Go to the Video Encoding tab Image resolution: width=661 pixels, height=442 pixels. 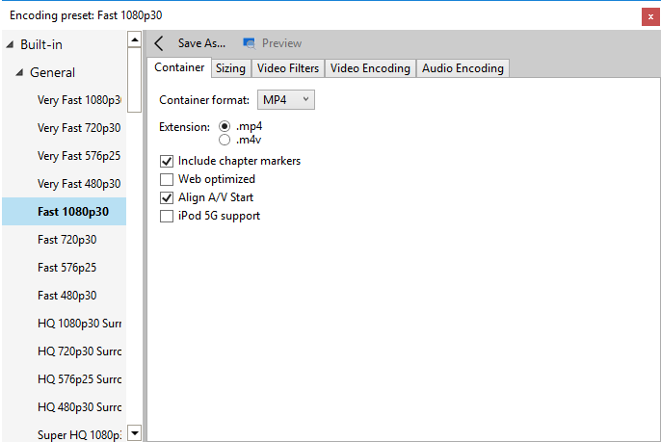point(370,68)
